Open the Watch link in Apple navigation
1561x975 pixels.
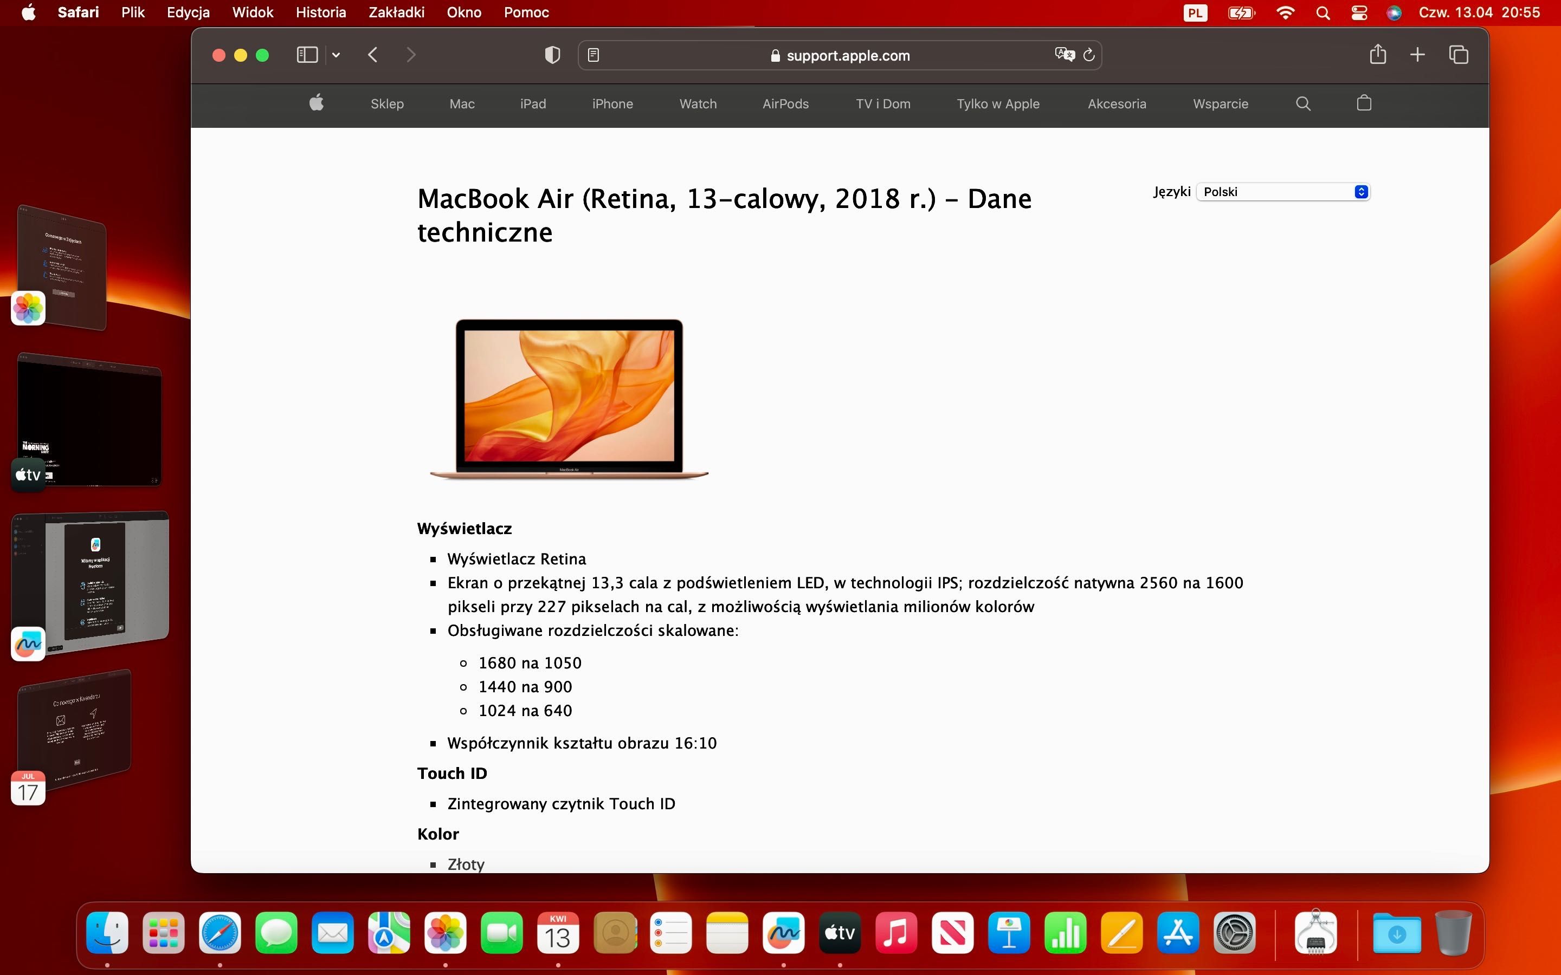[x=698, y=104]
